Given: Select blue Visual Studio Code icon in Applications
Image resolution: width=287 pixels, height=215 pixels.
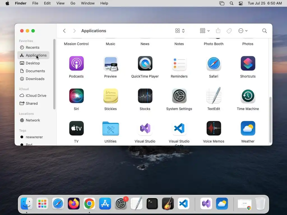Looking at the screenshot, I should click(x=179, y=128).
